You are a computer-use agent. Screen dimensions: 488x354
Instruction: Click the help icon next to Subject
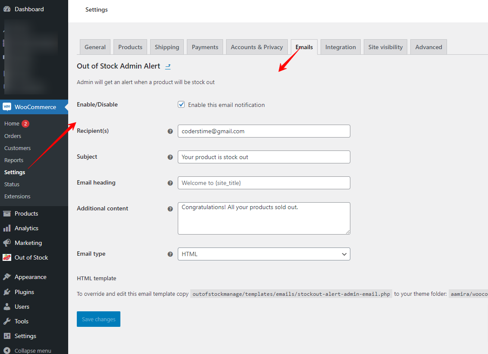tap(170, 157)
